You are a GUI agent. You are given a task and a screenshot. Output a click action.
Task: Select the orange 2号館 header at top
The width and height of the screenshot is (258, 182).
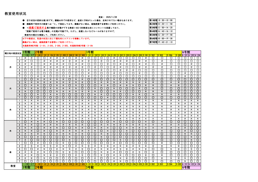pyautogui.click(x=60, y=52)
